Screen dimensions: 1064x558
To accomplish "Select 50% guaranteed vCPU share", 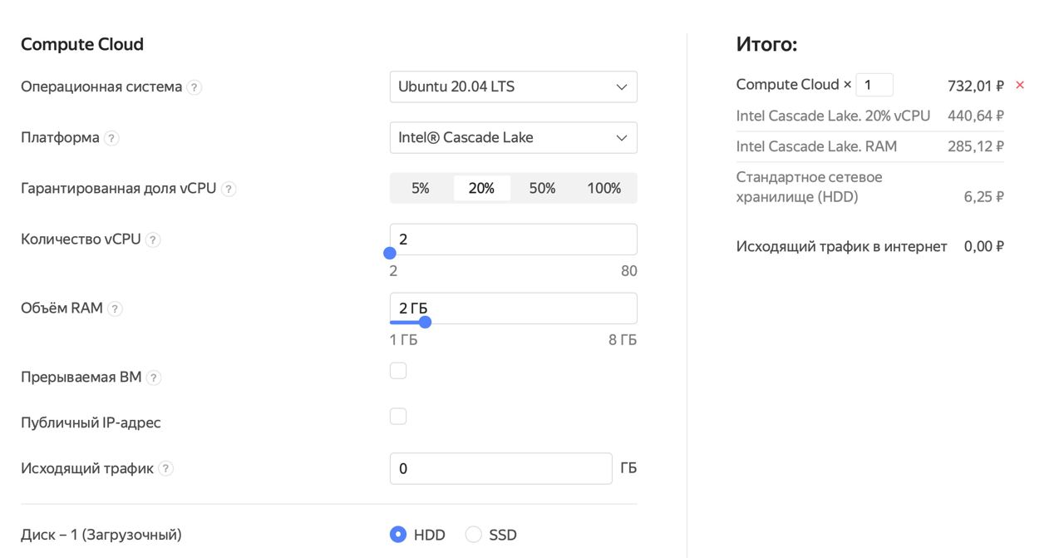I will click(x=542, y=188).
